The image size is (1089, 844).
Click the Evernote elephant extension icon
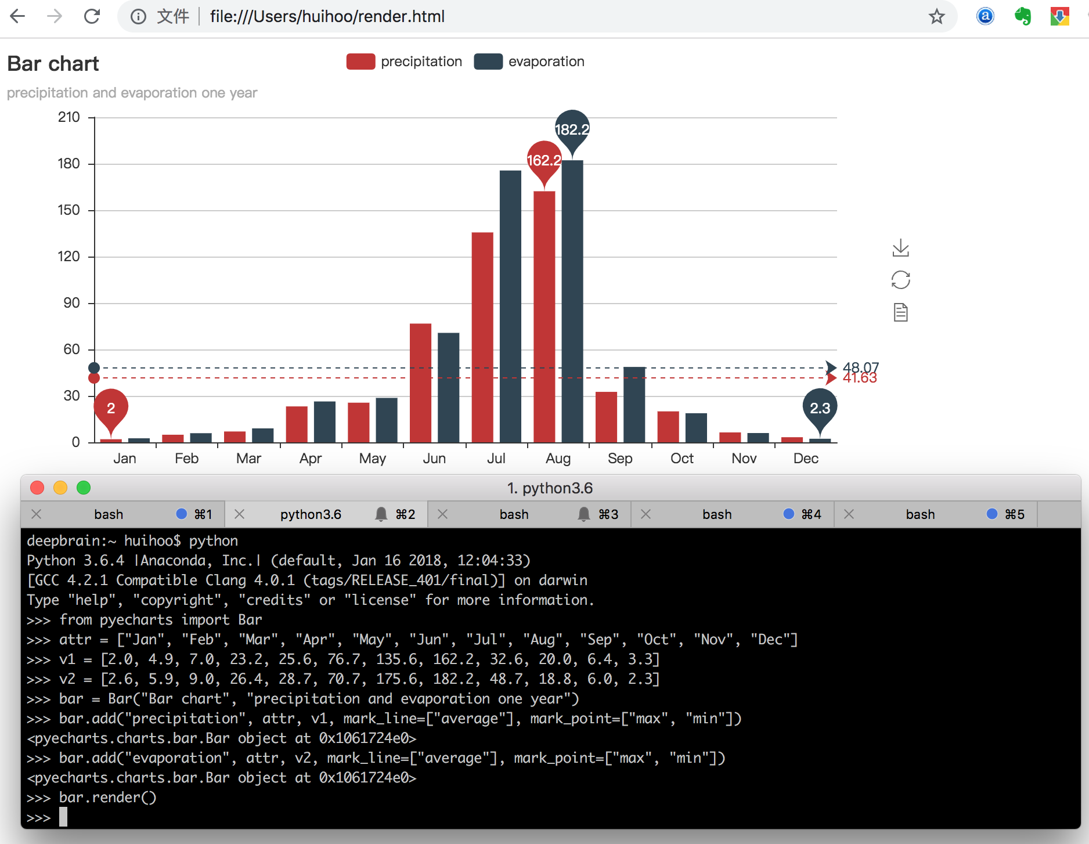click(1022, 16)
